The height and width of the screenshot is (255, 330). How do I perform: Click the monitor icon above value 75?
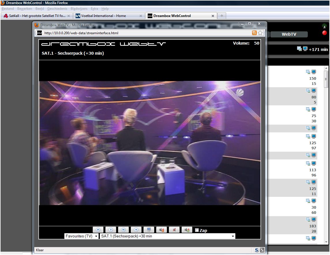(314, 109)
